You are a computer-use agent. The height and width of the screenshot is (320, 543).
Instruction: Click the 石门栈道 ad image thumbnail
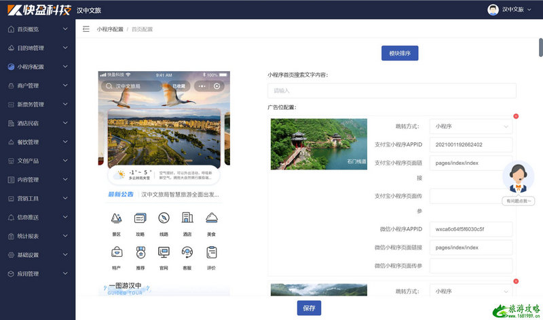click(x=318, y=144)
